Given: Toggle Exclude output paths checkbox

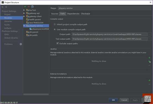Looking at the screenshot, I should pyautogui.click(x=57, y=44).
